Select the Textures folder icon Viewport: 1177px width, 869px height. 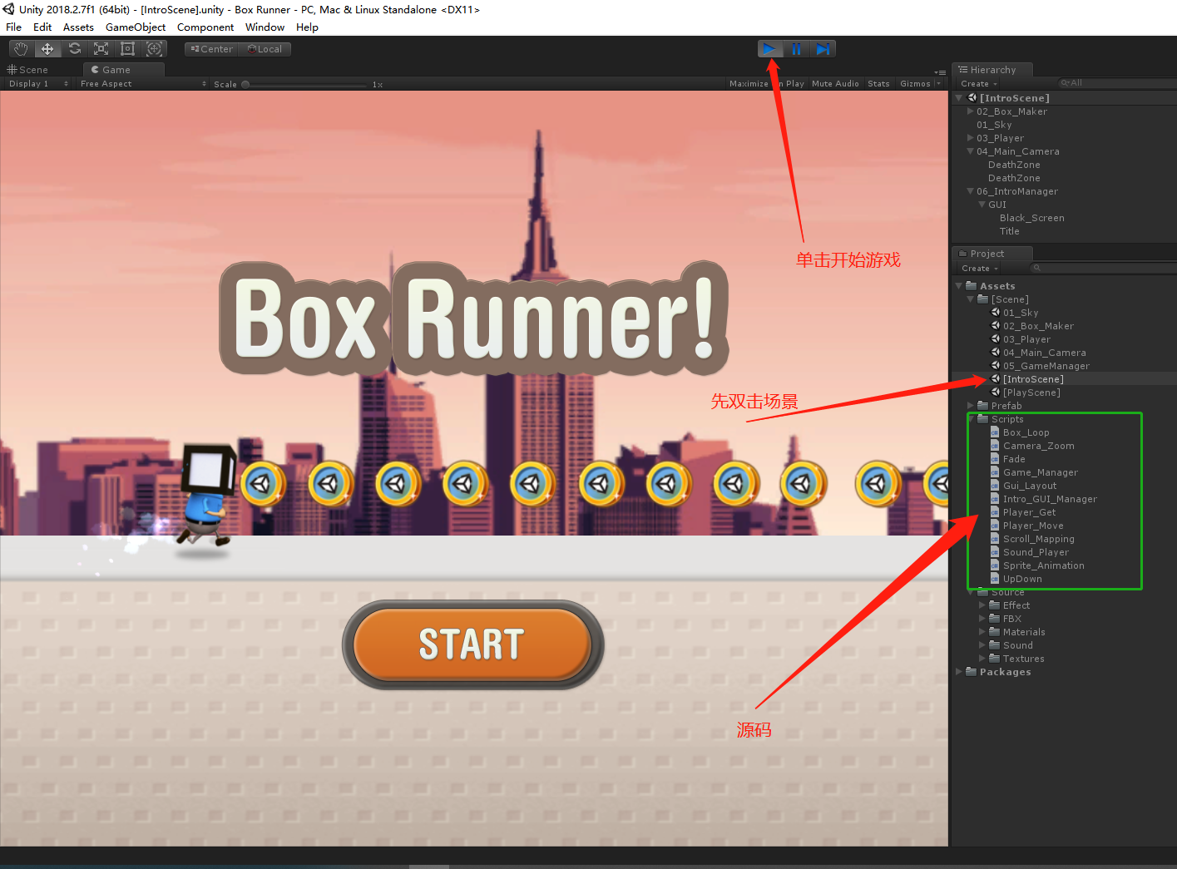[x=994, y=659]
